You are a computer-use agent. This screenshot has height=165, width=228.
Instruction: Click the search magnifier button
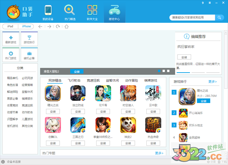[x=219, y=17]
